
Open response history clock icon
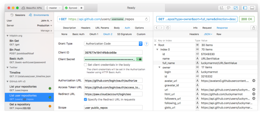(168, 28)
